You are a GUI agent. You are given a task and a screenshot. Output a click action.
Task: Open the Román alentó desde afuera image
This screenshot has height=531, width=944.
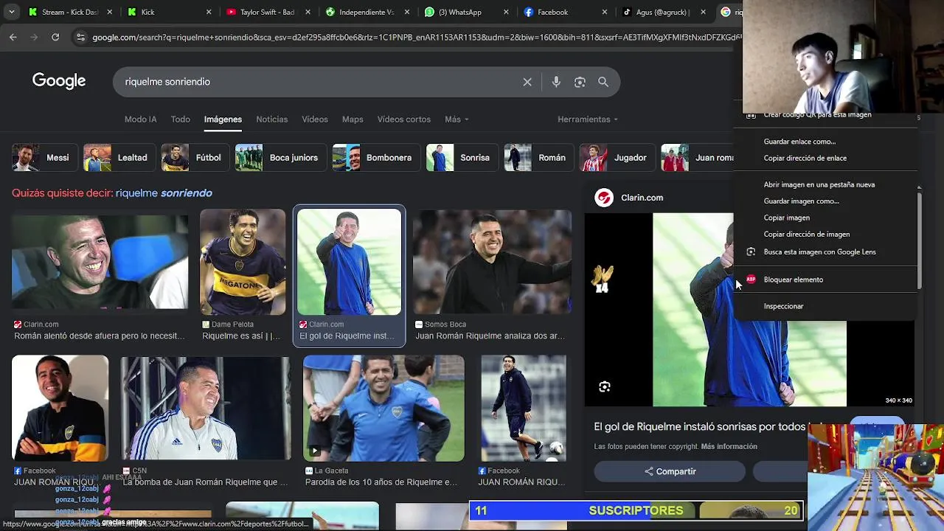point(100,262)
